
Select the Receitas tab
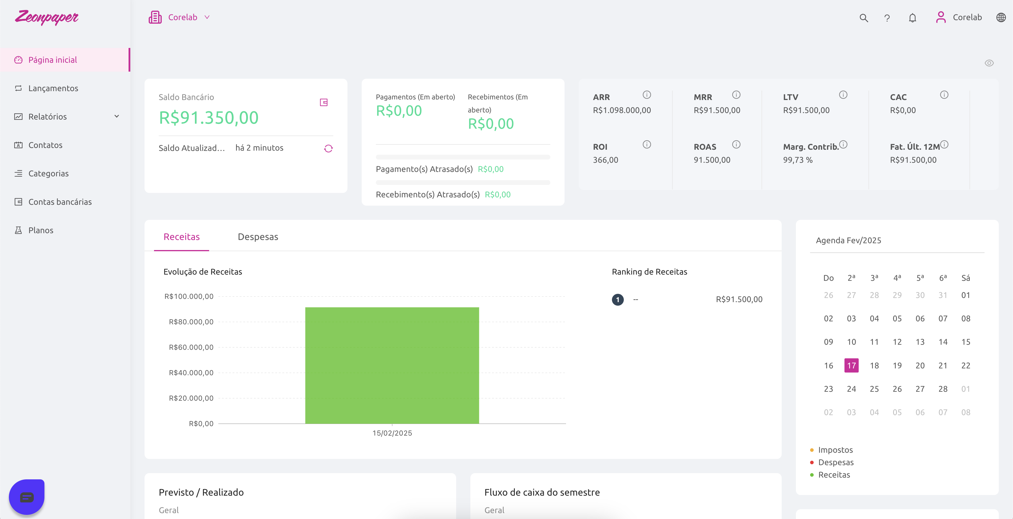181,237
